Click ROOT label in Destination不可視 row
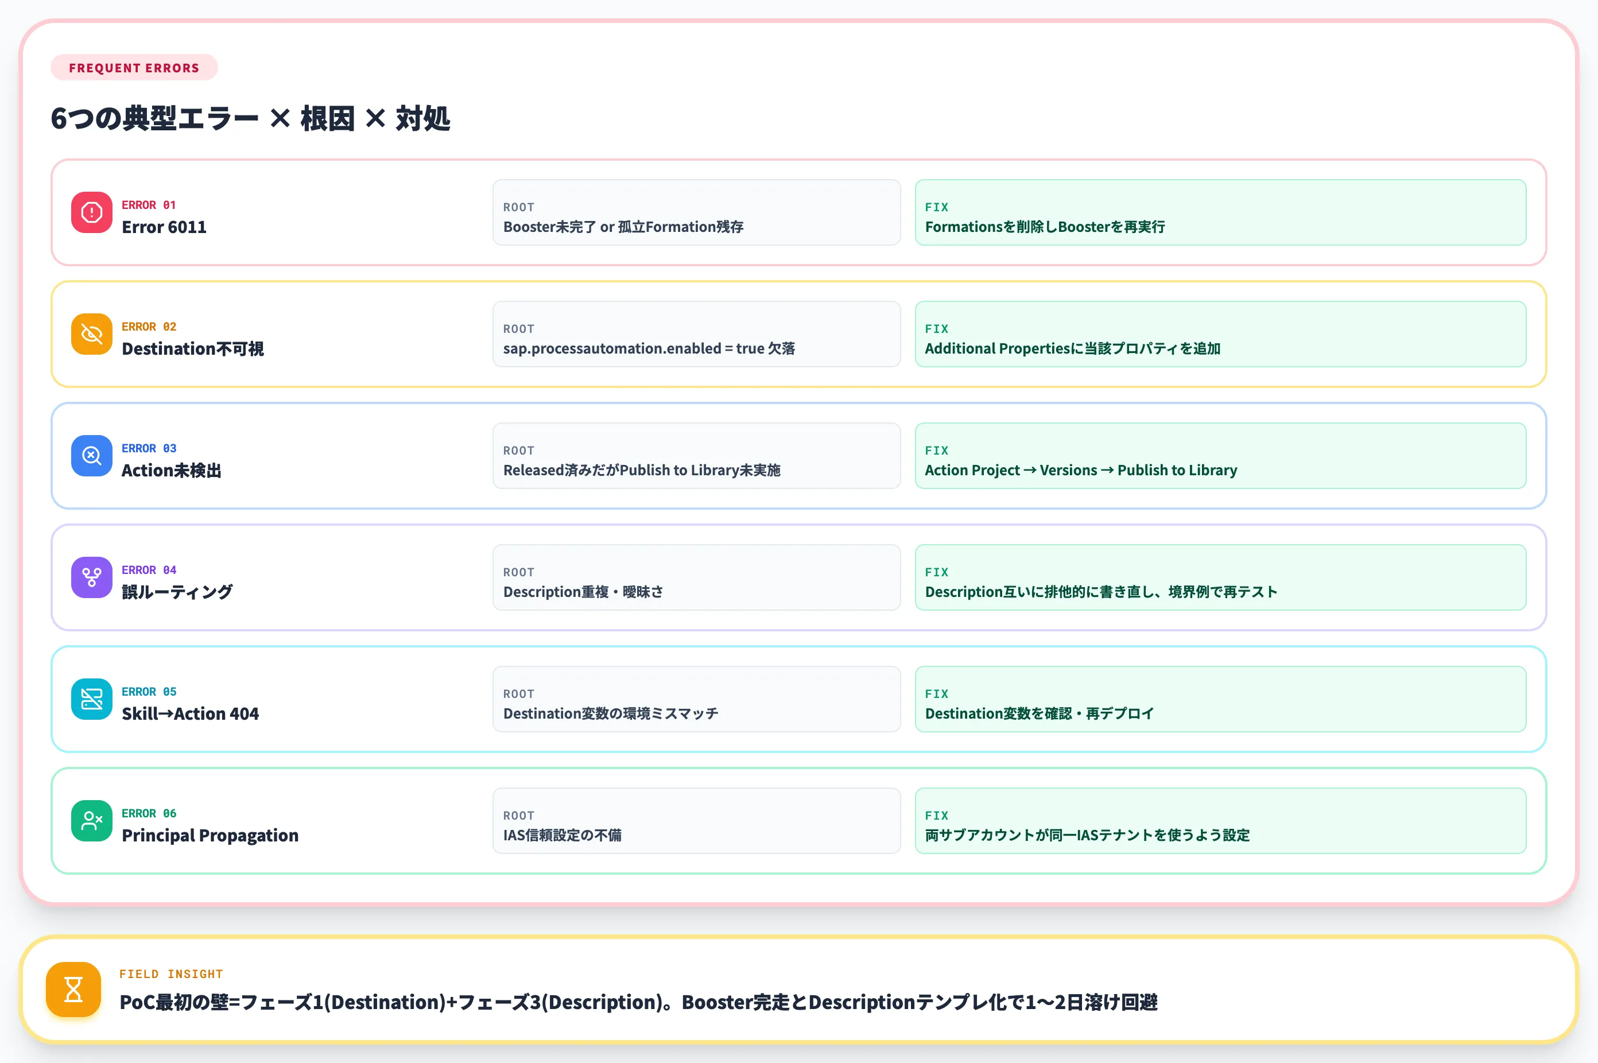This screenshot has width=1598, height=1063. coord(519,329)
